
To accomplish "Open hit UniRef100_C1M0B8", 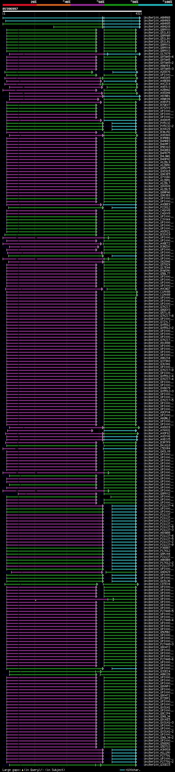I will pos(157,292).
